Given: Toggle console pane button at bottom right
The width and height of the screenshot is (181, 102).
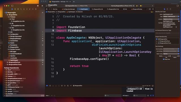Looking at the screenshot, I should tap(153, 95).
